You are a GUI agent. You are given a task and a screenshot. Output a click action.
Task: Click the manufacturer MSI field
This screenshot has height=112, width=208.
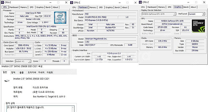110,14
